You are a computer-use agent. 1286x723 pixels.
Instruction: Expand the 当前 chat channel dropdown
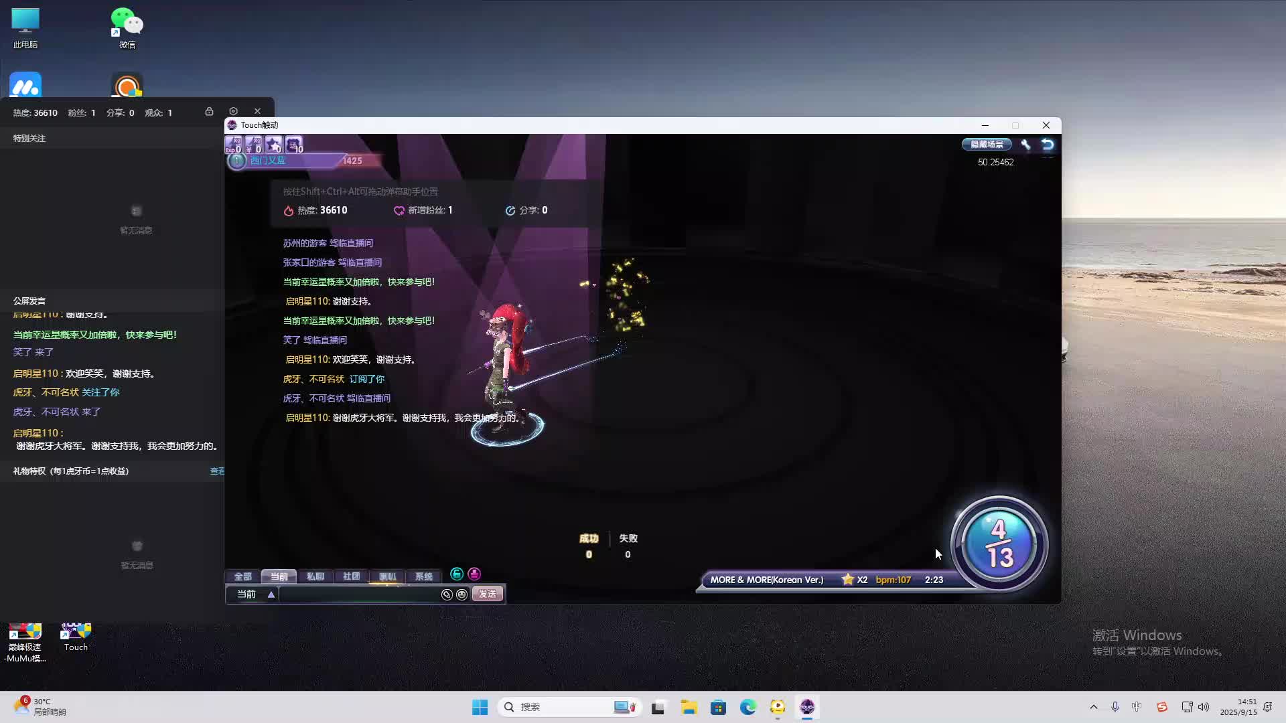[271, 594]
